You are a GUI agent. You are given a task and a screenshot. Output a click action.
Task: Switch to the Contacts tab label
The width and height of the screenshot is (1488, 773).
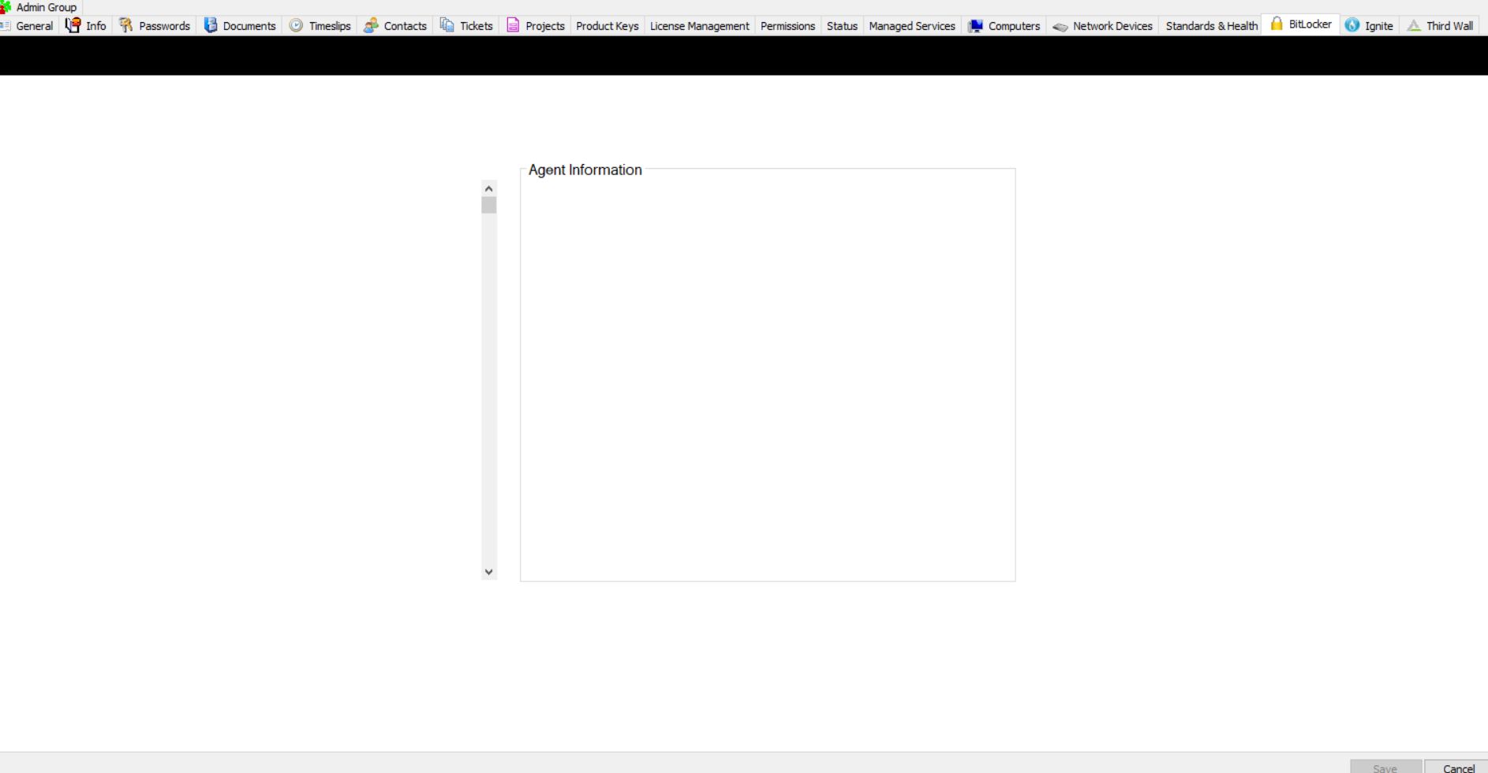[405, 26]
